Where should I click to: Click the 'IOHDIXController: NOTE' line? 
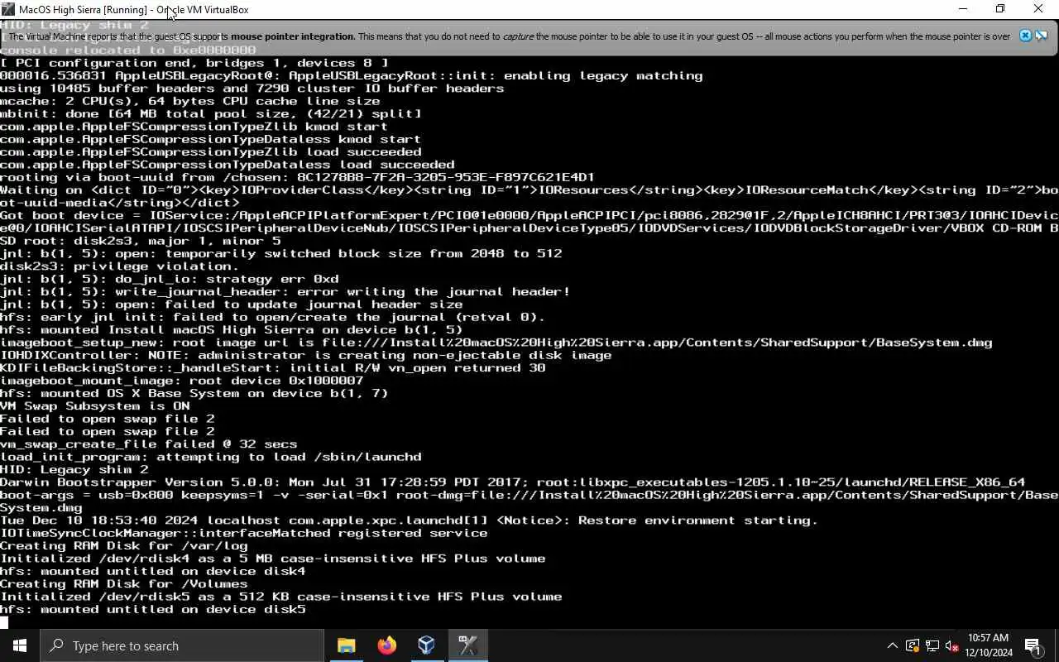(305, 355)
